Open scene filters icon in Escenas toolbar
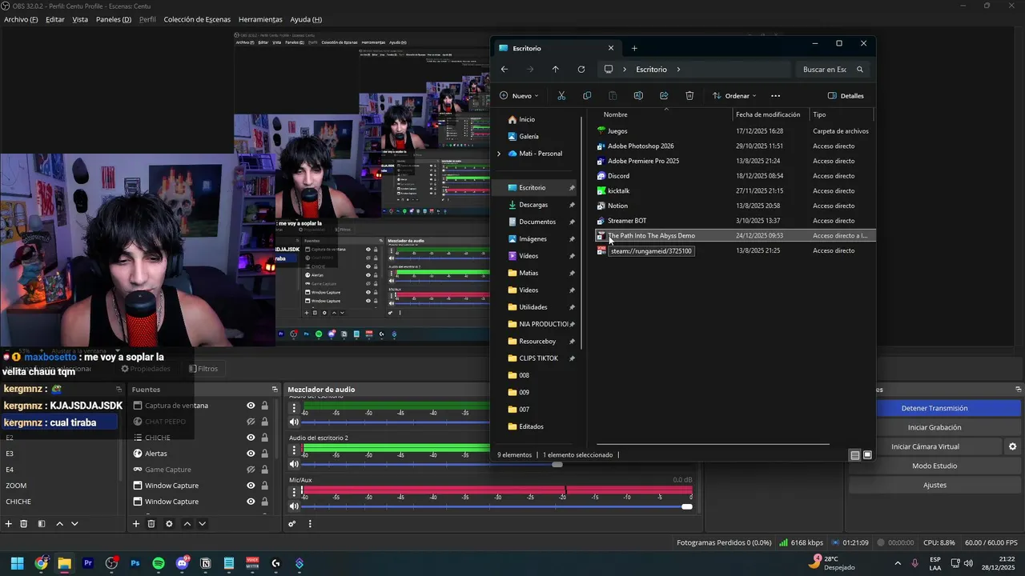 click(42, 524)
